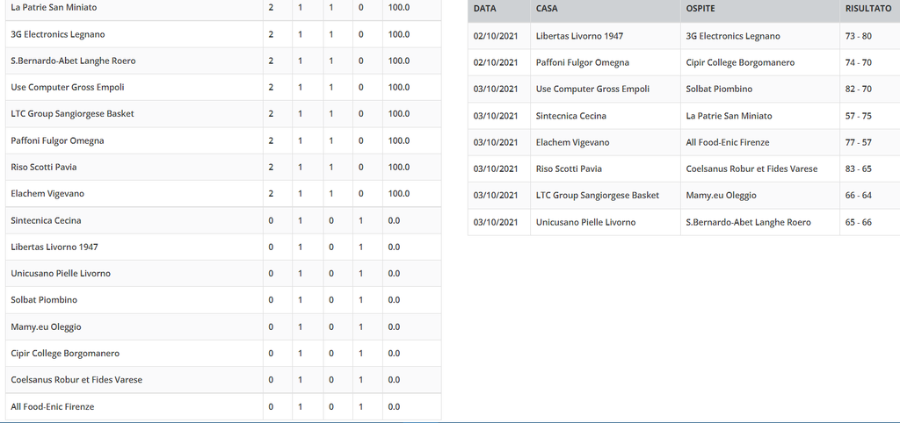Select the date of Unicusano Pielle Livorno match

(x=496, y=222)
